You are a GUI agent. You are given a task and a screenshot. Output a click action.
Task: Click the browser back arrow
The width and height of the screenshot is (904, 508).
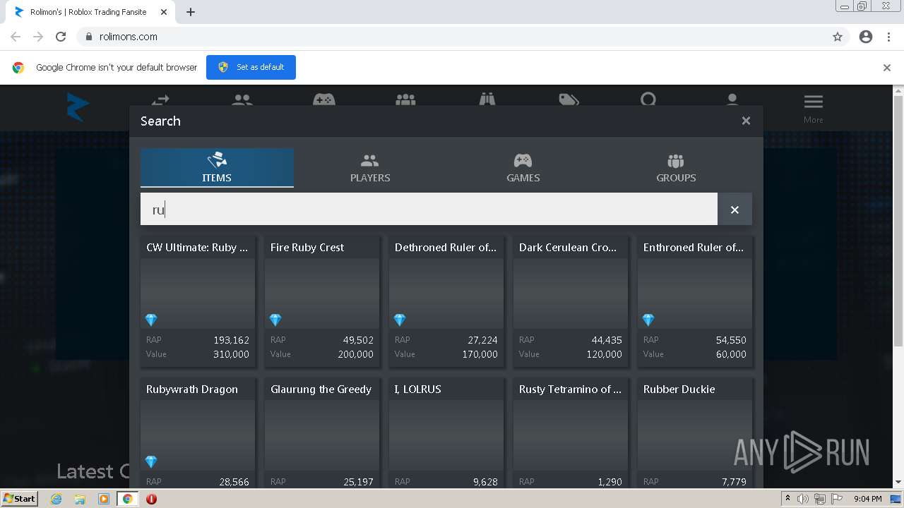[x=16, y=37]
